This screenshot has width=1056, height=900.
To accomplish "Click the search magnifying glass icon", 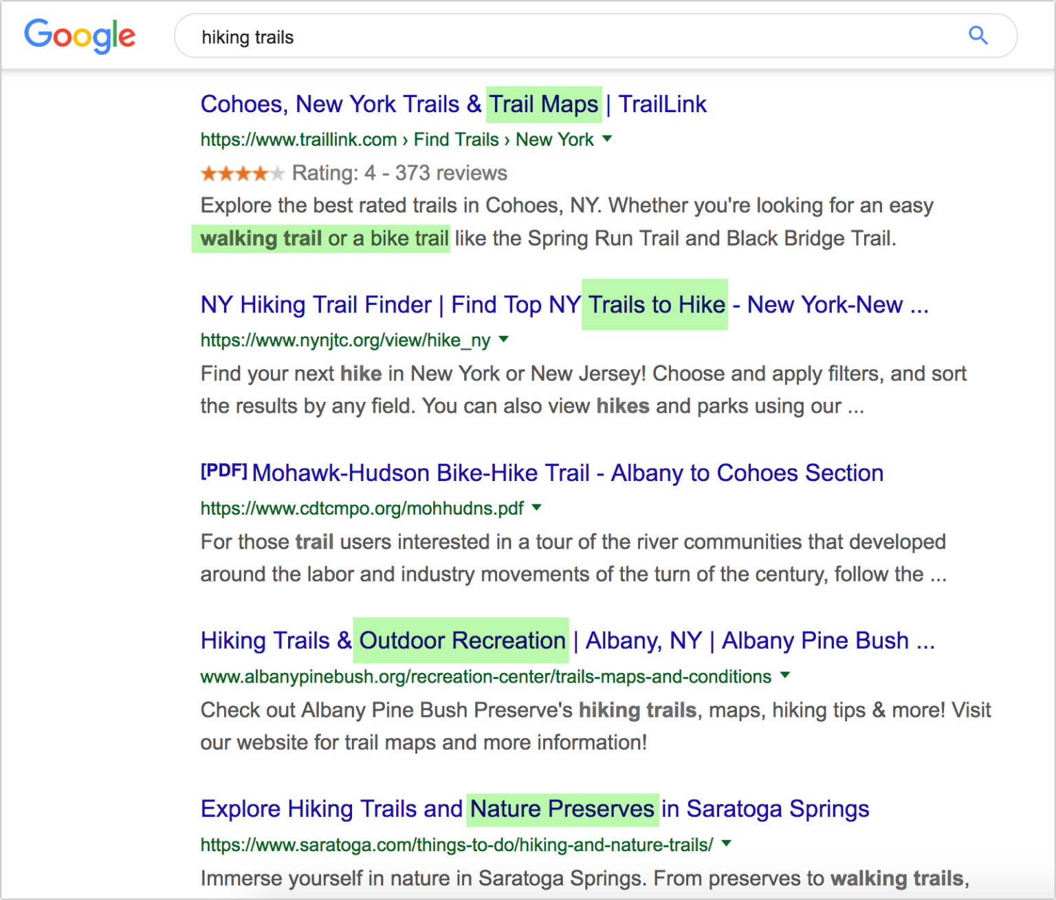I will (x=979, y=35).
